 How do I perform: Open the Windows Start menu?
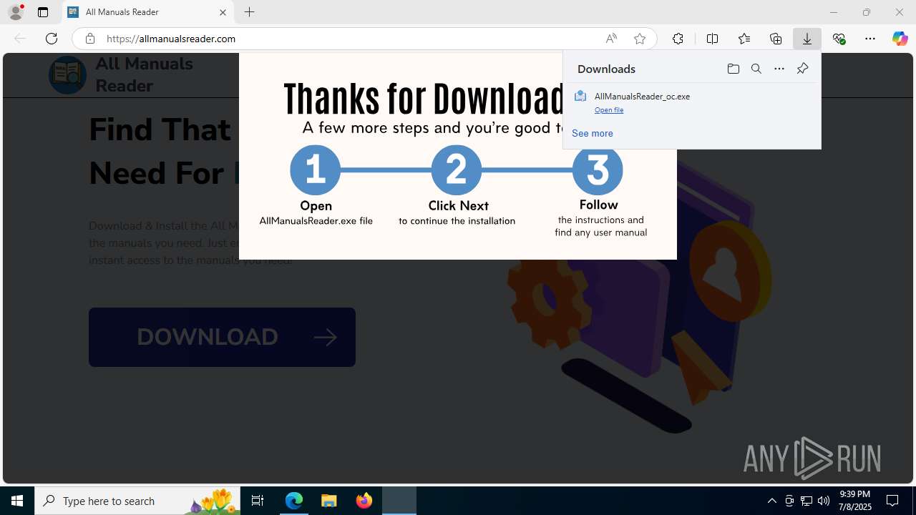pyautogui.click(x=17, y=501)
